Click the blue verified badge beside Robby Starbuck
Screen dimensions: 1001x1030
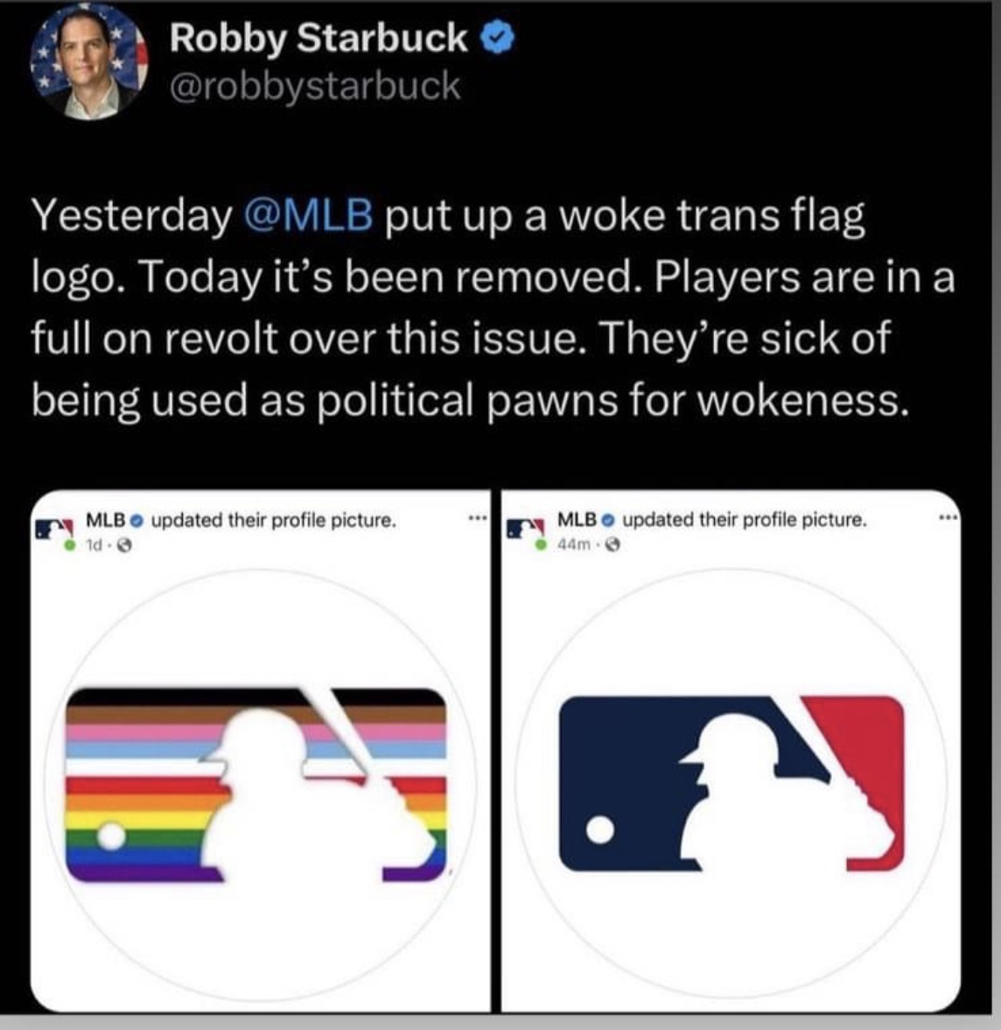(498, 39)
